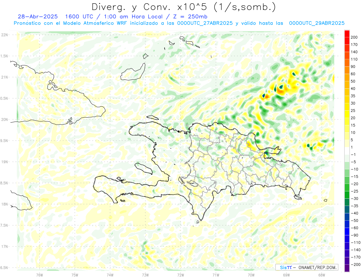Screen dimensions: 361x279
Task: Click the red swatch above 200 on the color scale
Action: (x=347, y=33)
